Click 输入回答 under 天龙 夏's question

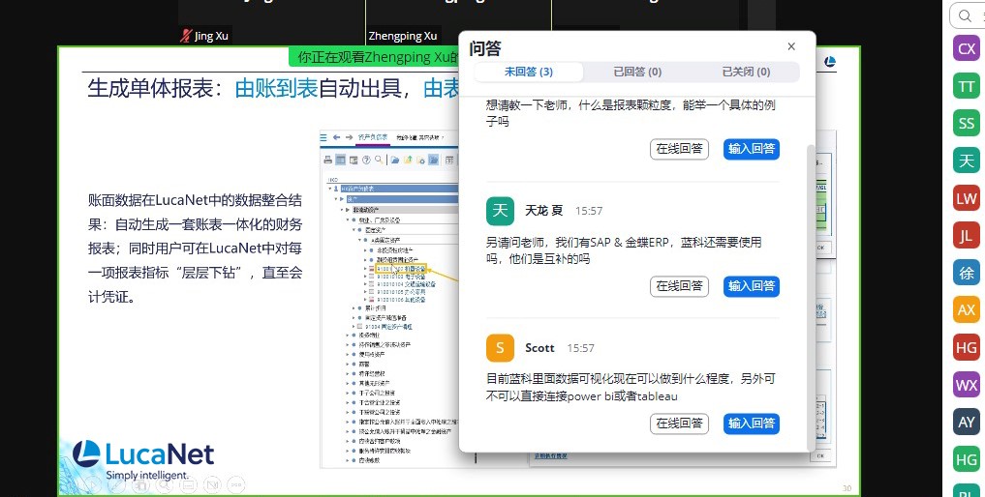[x=752, y=286]
